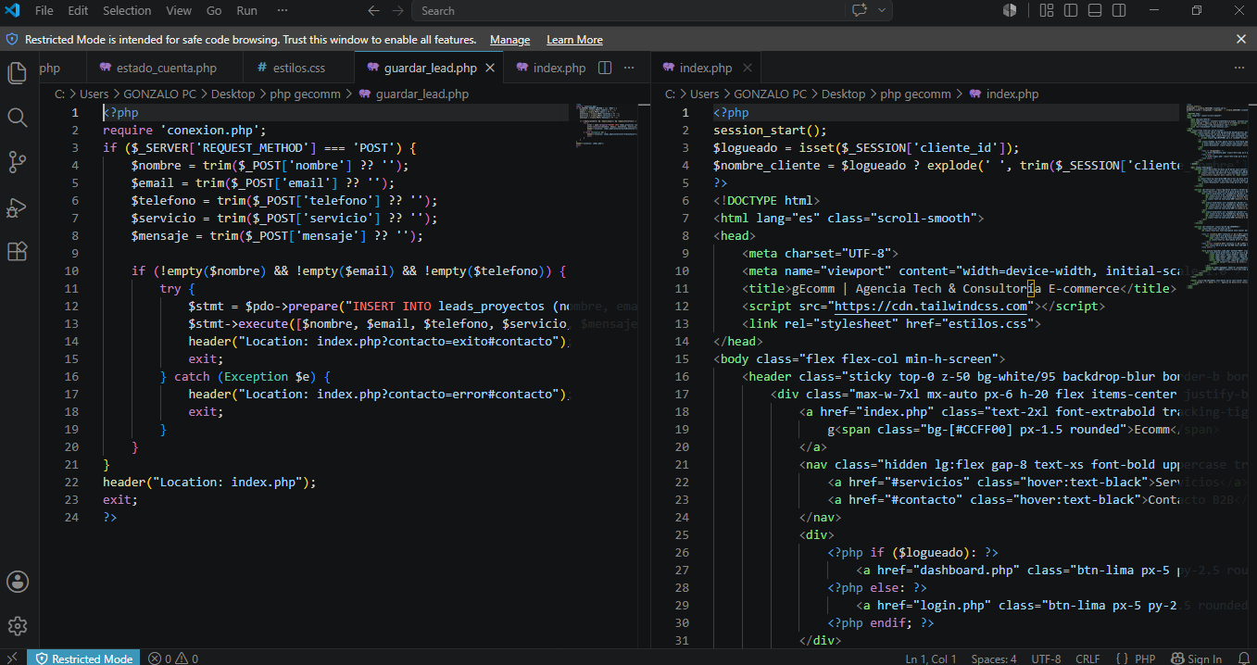Open the Explorer view in activity bar

pos(17,73)
